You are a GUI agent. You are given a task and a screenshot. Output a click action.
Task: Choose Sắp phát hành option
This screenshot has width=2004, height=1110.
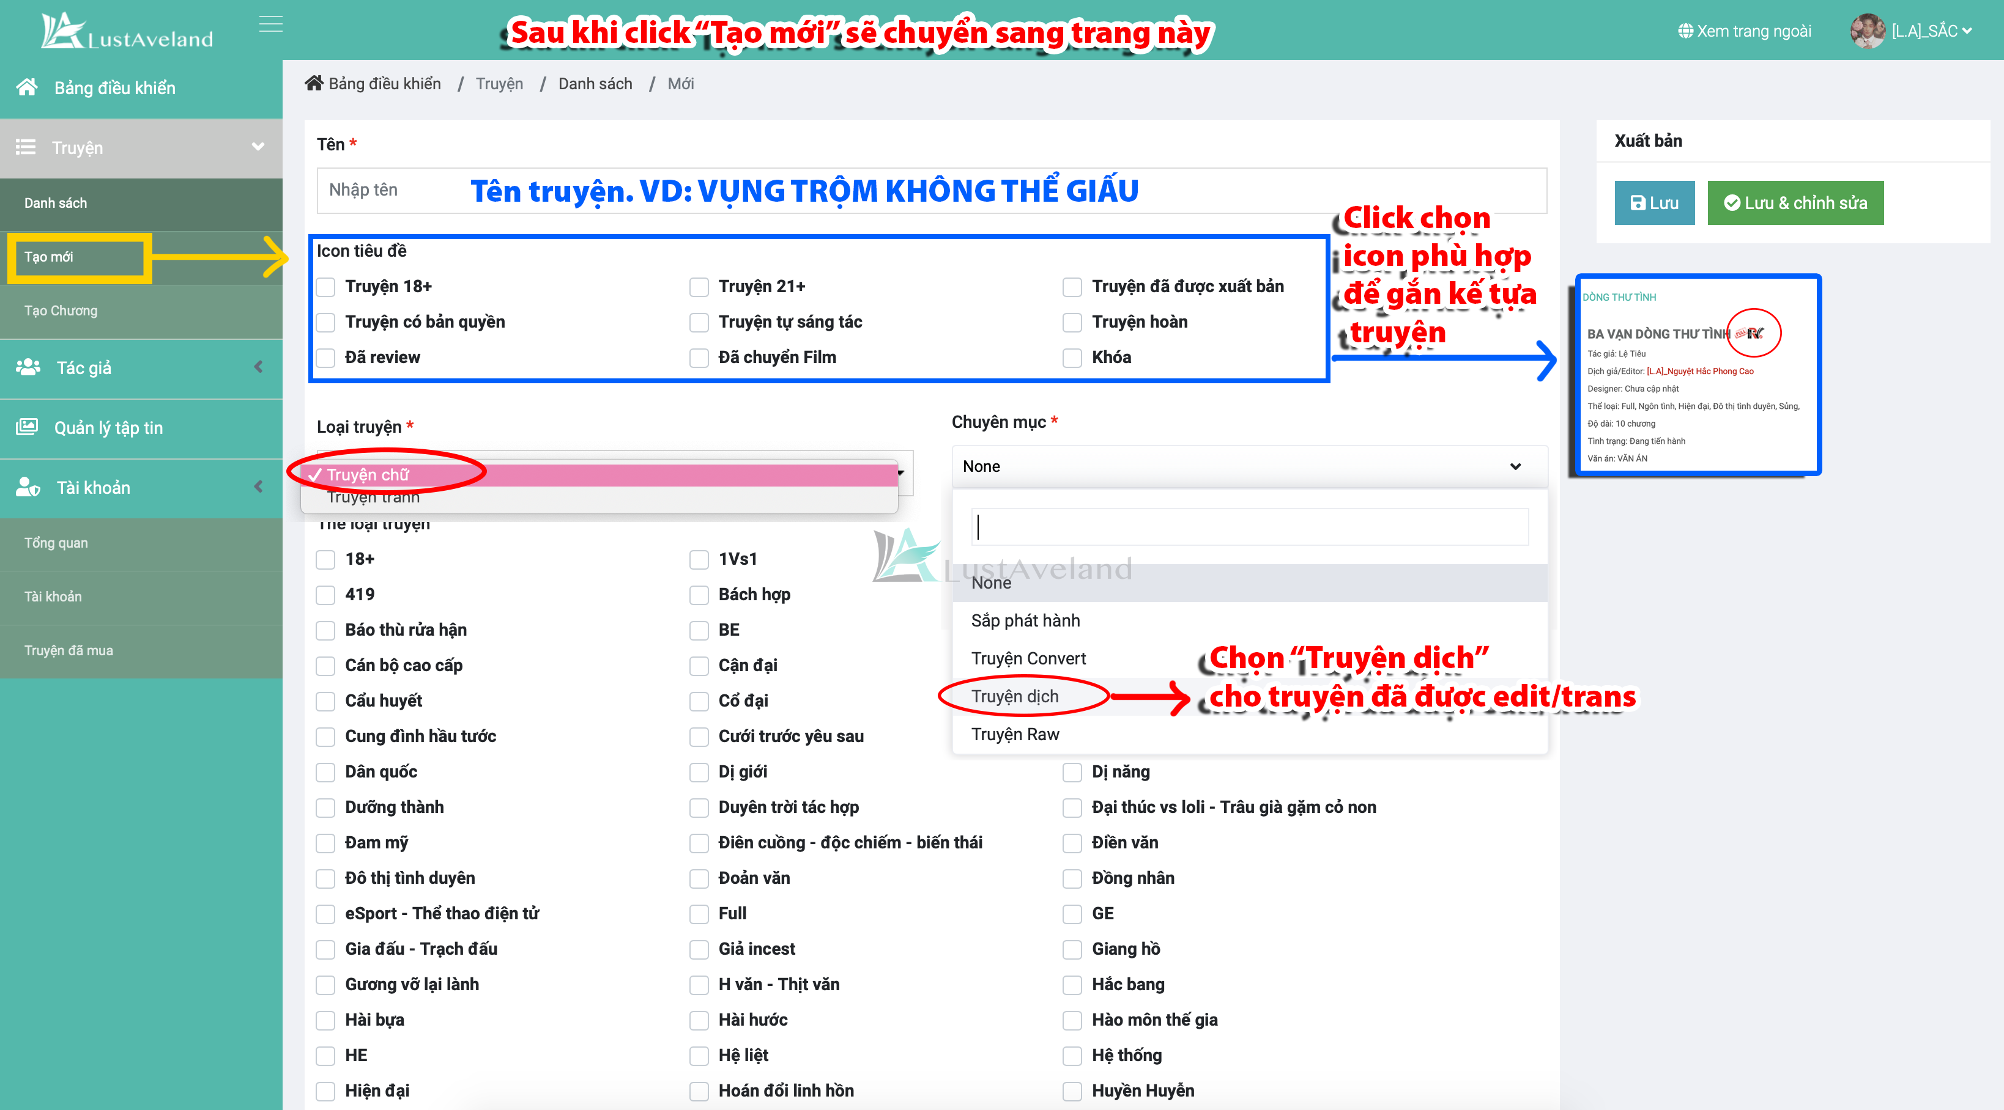(1249, 620)
